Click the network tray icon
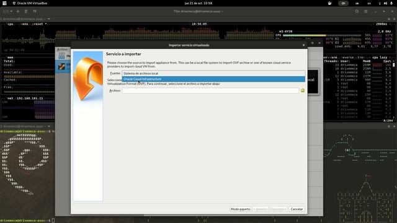This screenshot has width=397, height=223. click(x=380, y=3)
